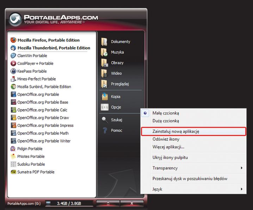Launch OpenOffice.org Portable Writer text entry

[44, 141]
